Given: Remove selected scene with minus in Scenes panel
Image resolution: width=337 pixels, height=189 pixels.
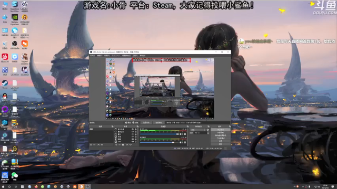Looking at the screenshot, I should 94,145.
